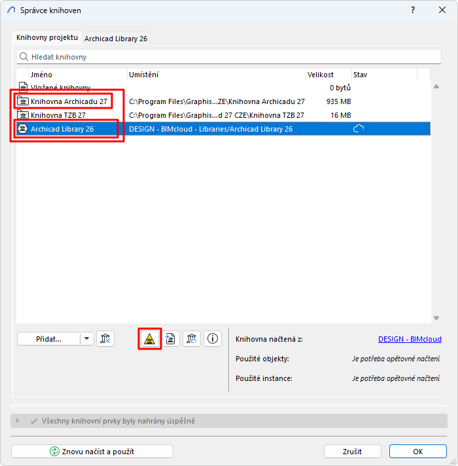Viewport: 458px width, 466px height.
Task: Click the cloud status icon in Stav column
Action: [x=359, y=129]
